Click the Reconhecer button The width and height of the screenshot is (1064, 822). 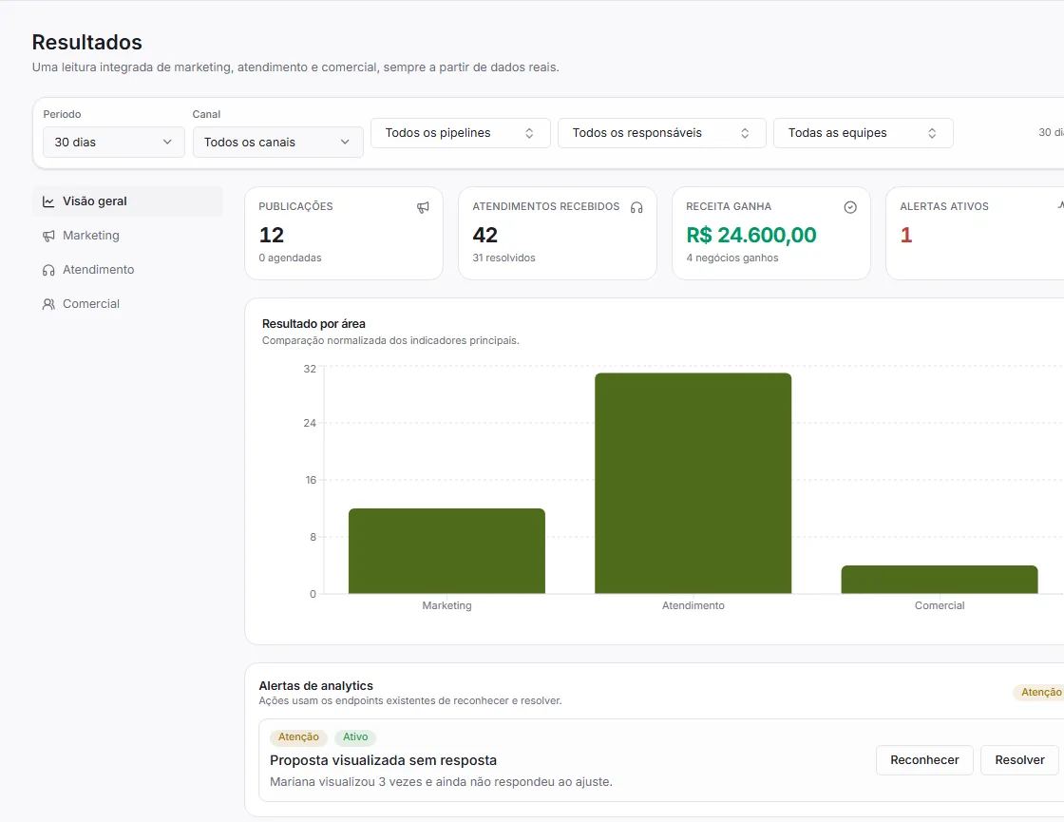point(924,760)
